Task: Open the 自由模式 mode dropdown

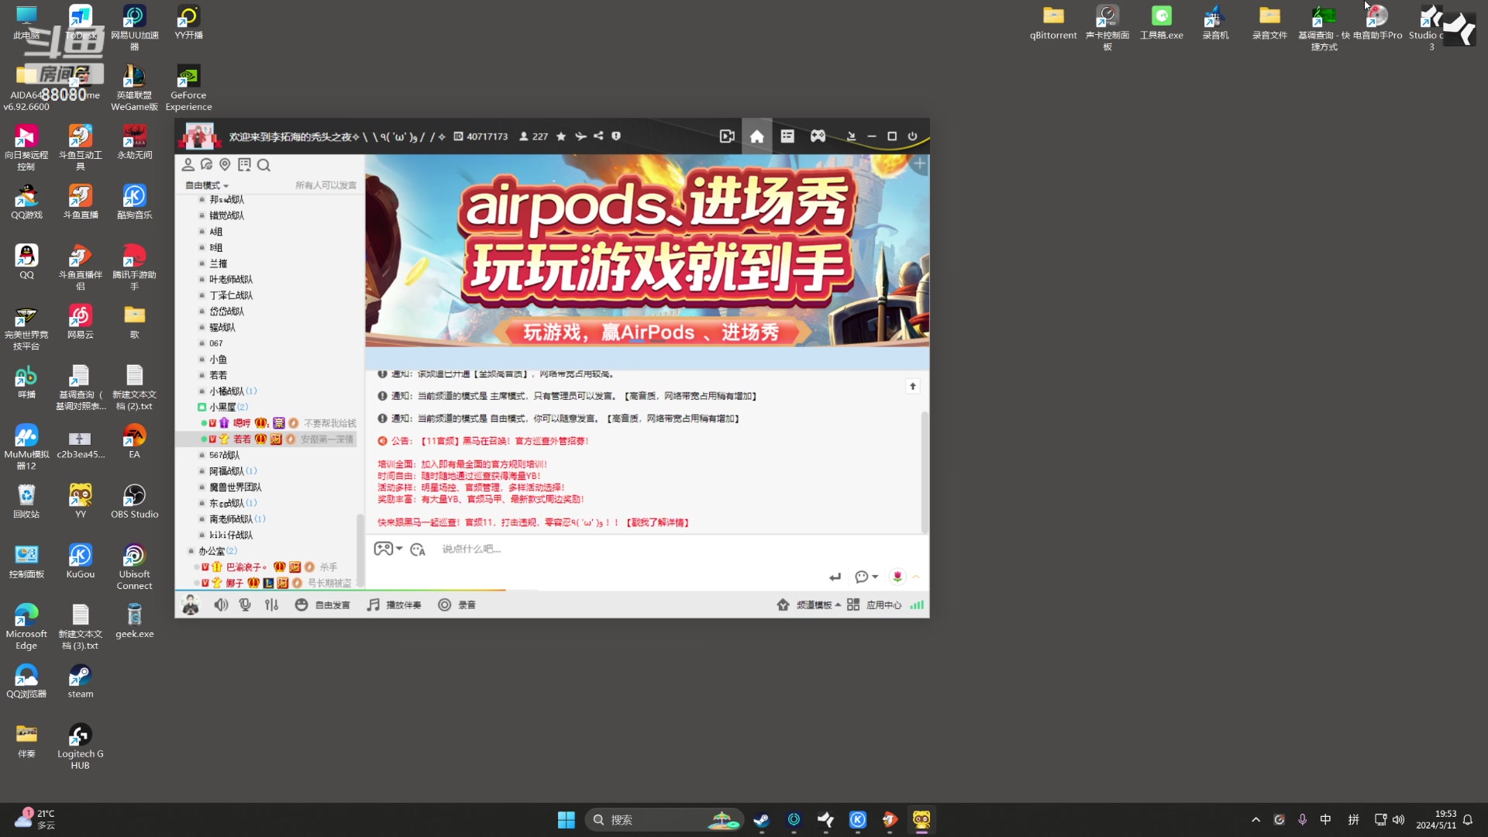Action: [205, 185]
